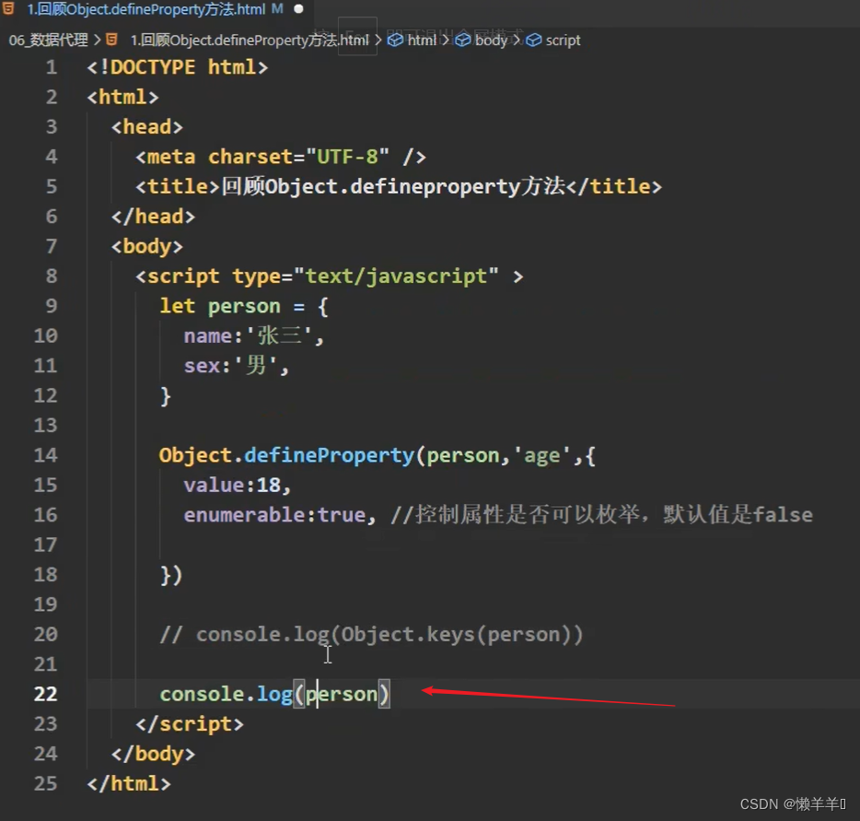Click the HTML5 file icon in the breadcrumb
The width and height of the screenshot is (860, 821).
coord(111,40)
